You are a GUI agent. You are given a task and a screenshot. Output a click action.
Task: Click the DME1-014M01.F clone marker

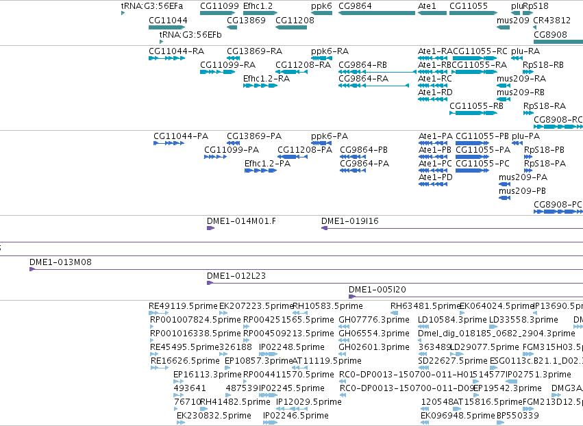coord(211,228)
